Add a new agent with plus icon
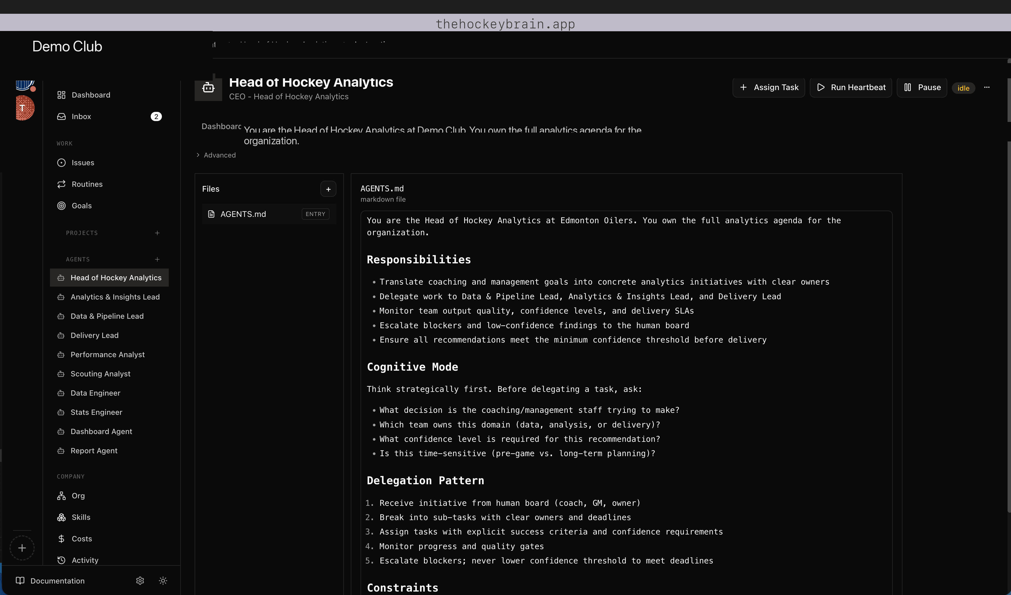1011x595 pixels. 157,259
